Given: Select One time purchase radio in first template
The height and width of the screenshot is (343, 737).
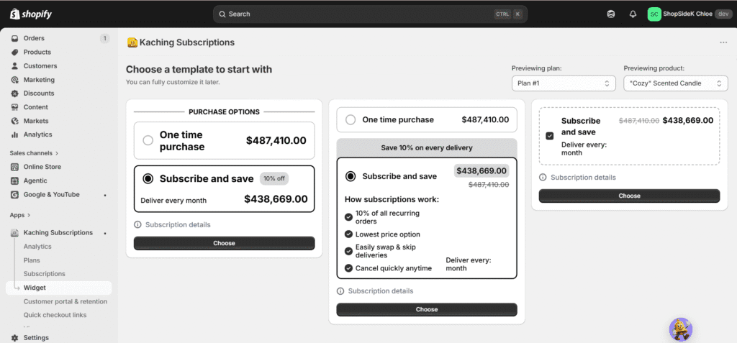Looking at the screenshot, I should (148, 140).
